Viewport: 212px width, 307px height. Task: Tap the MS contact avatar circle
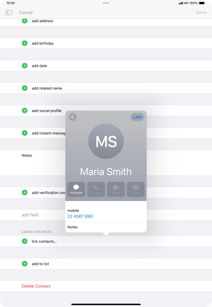(106, 141)
